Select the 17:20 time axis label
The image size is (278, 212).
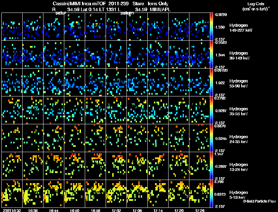point(179,210)
